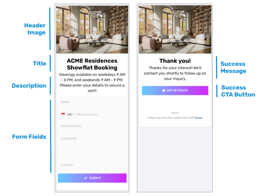The width and height of the screenshot is (269, 196).
Task: Select the 'Header Image' annotation label
Action: 35,29
